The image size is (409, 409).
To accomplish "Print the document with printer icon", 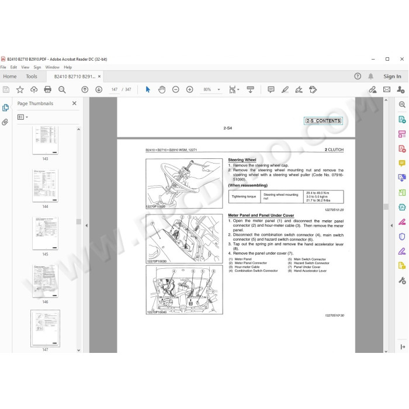I will coord(48,89).
